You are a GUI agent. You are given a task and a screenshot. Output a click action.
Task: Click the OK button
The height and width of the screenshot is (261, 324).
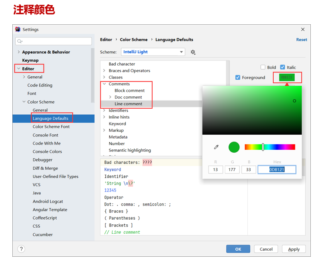pyautogui.click(x=238, y=249)
